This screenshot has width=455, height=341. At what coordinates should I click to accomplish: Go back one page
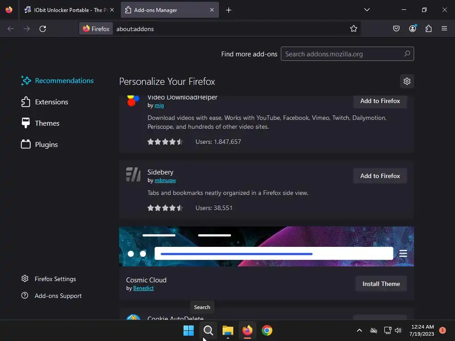11,29
